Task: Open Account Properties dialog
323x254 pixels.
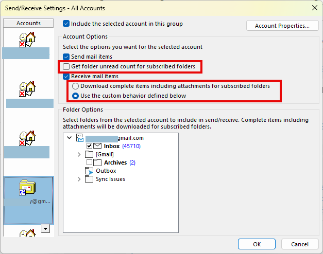Action: (x=282, y=26)
